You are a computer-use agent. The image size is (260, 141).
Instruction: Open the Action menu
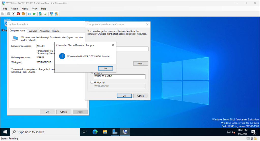point(14,9)
